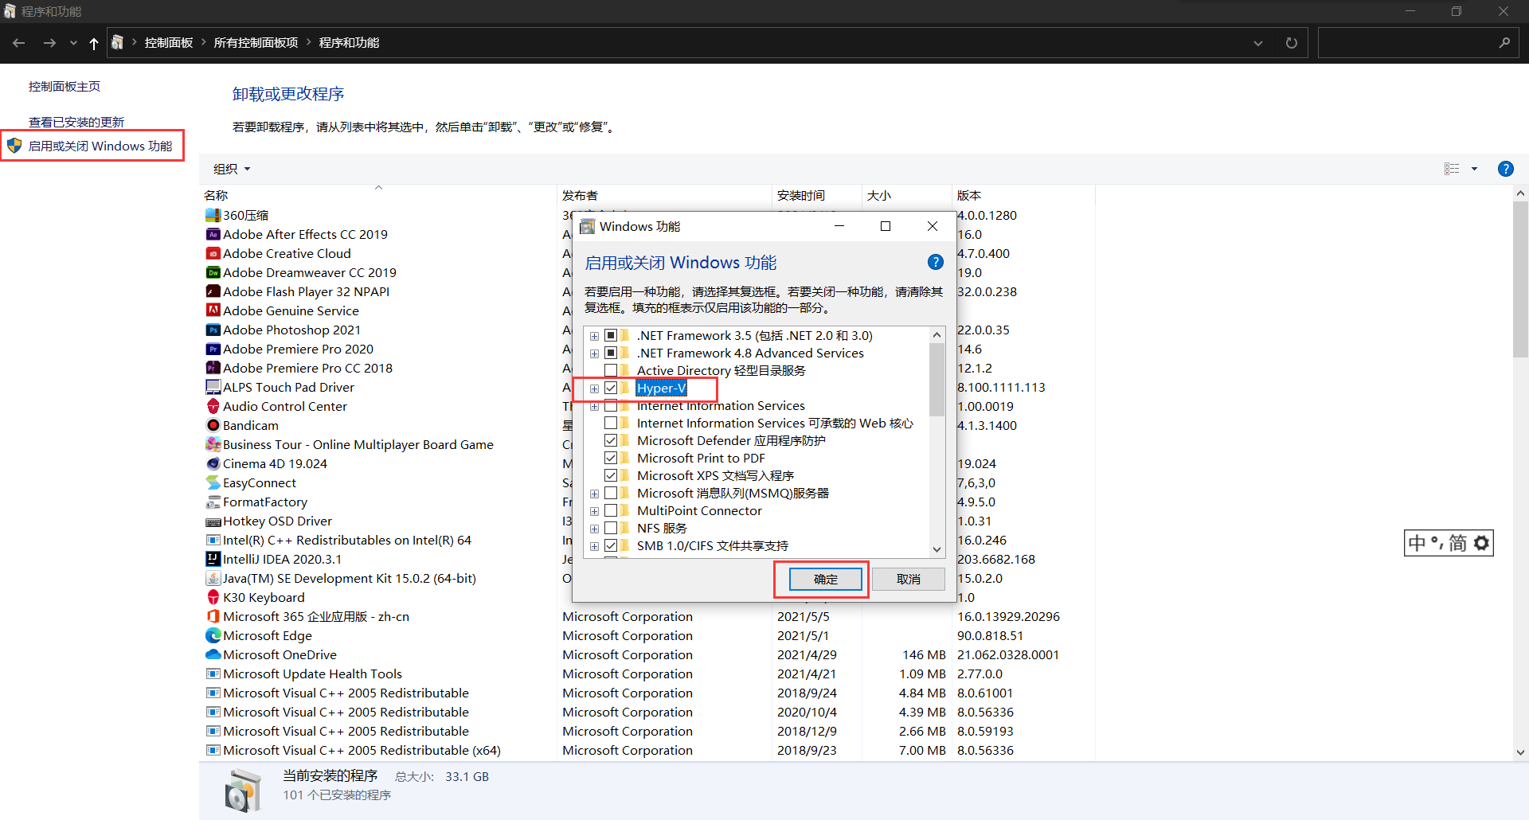The image size is (1529, 820).
Task: Click 所有控制面板项 breadcrumb
Action: [x=256, y=43]
